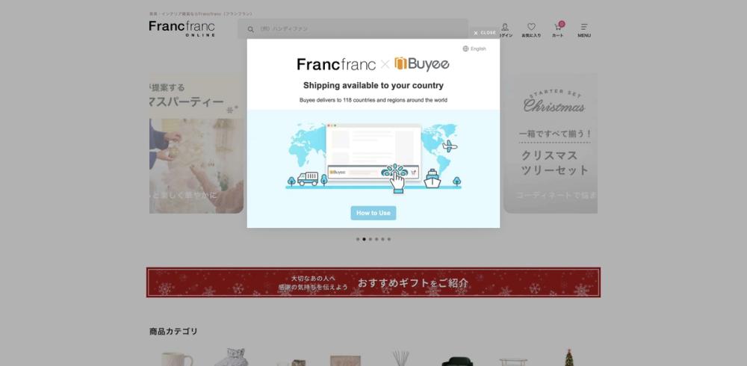The height and width of the screenshot is (366, 747).
Task: Open the Christmas party slide with tree photo
Action: [196, 143]
